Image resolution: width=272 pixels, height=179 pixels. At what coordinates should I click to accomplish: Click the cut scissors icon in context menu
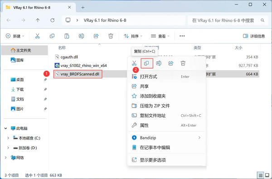pyautogui.click(x=134, y=63)
